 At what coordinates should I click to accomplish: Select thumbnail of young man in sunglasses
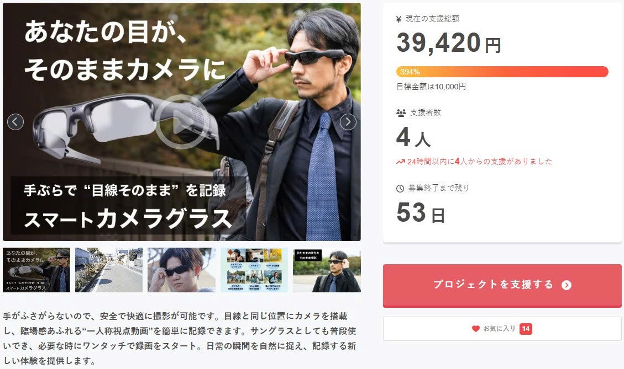pos(181,270)
